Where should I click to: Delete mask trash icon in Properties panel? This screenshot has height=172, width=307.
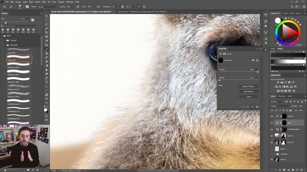[257, 107]
